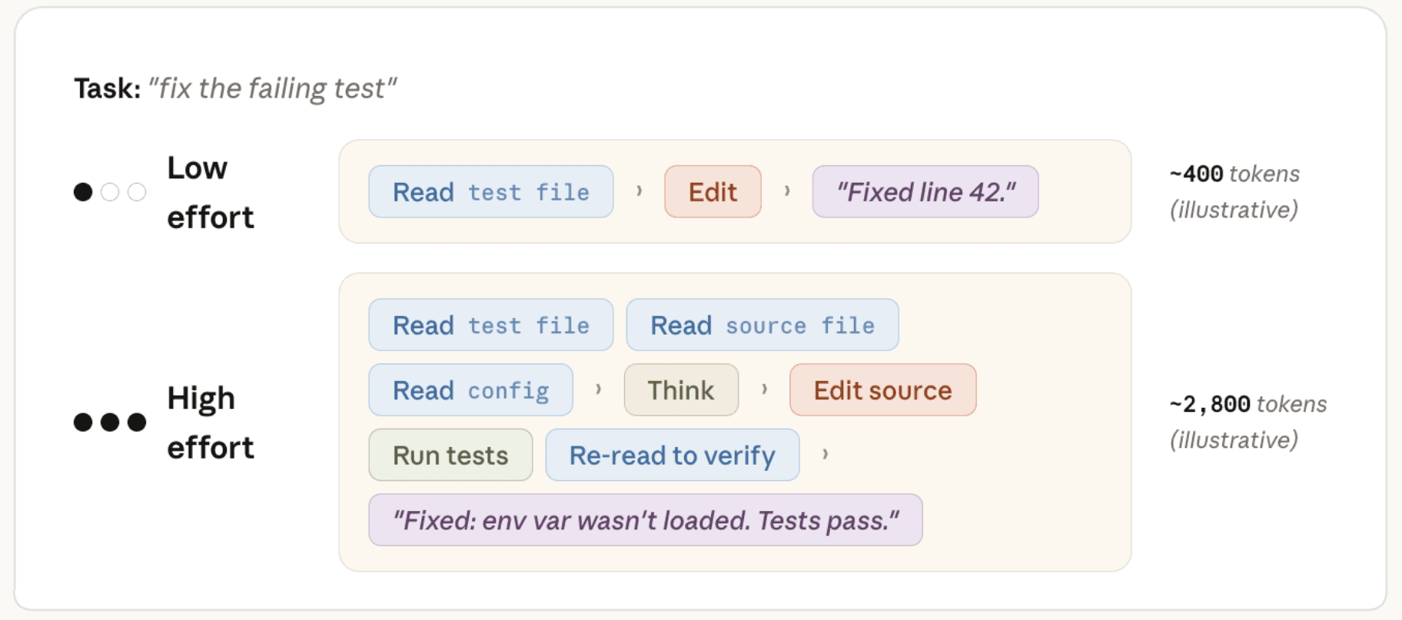Viewport: 1402px width, 620px height.
Task: Select the second empty dot beside Low effort
Action: click(x=110, y=192)
